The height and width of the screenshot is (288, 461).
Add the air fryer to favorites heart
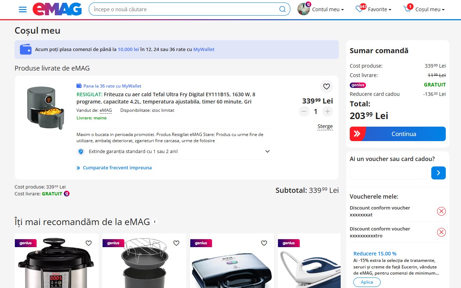click(x=327, y=86)
